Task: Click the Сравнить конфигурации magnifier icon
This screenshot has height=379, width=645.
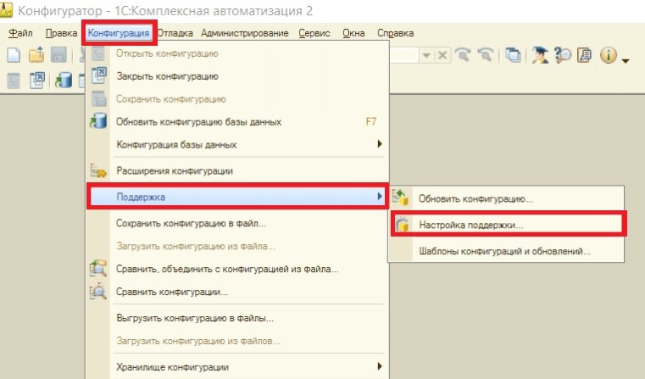Action: 98,292
